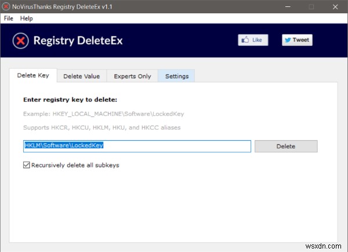This screenshot has height=252, width=348.
Task: Click the Enter registry key to delete heading
Action: click(x=70, y=100)
